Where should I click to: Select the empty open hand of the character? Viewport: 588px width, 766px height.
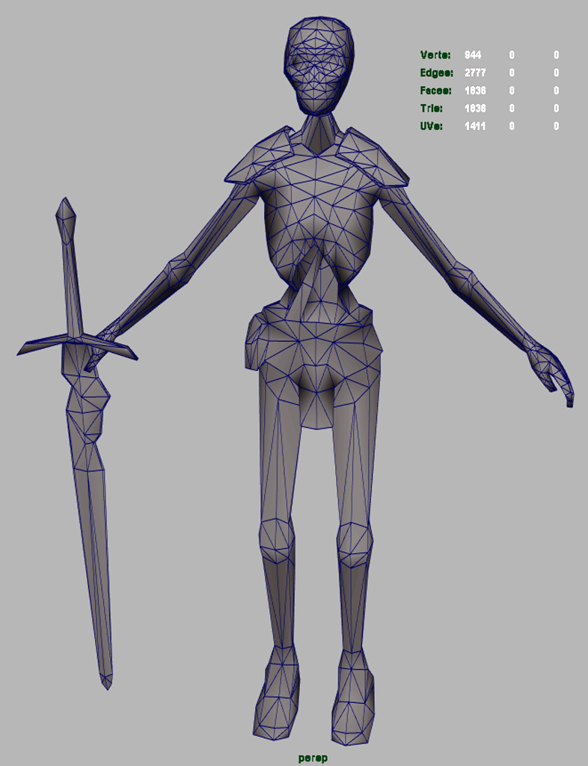point(552,372)
